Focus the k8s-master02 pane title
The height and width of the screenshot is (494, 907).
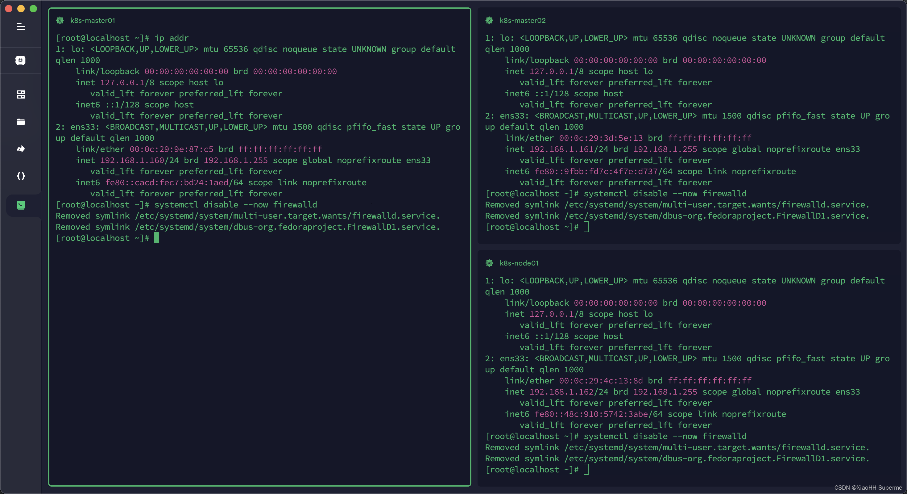pos(523,20)
